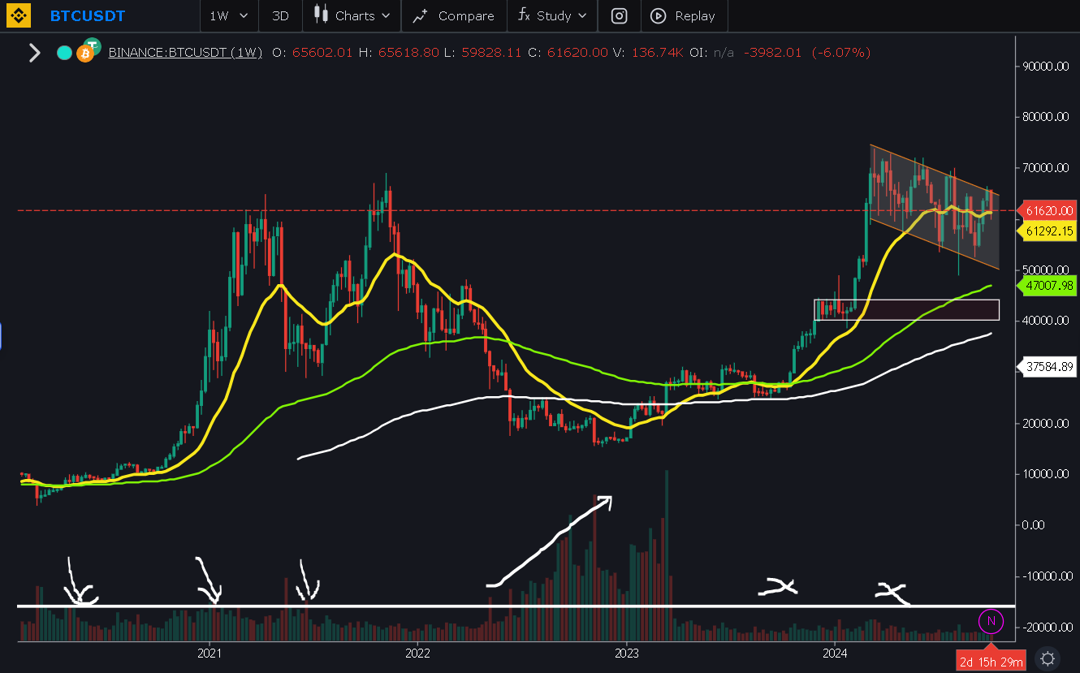This screenshot has height=673, width=1080.
Task: Toggle the green market status dot
Action: pyautogui.click(x=63, y=51)
